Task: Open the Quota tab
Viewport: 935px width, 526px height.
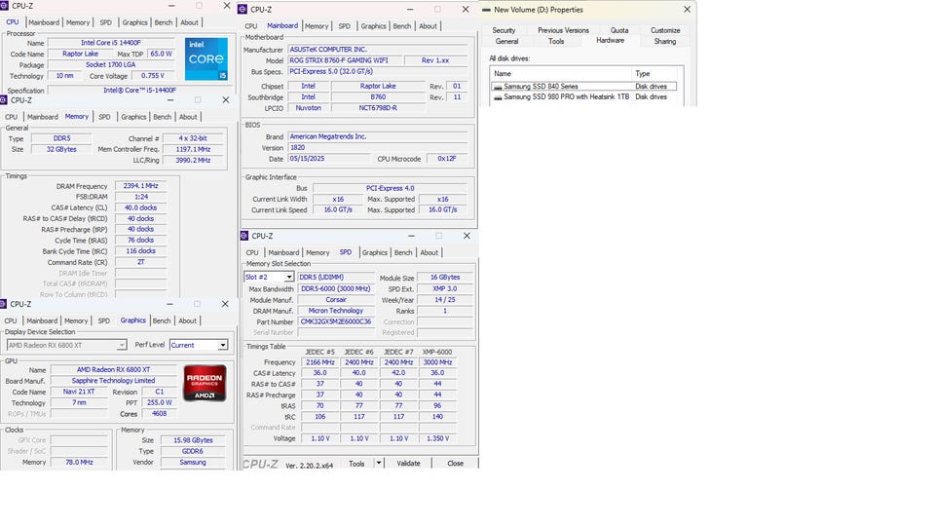Action: [x=619, y=30]
